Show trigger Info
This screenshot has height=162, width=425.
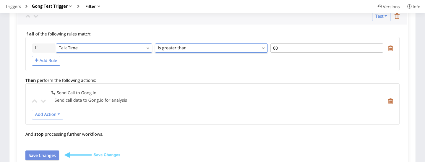click(413, 7)
